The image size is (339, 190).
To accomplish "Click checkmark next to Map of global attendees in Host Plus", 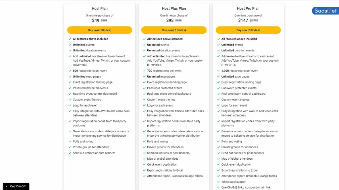I will (x=144, y=159).
